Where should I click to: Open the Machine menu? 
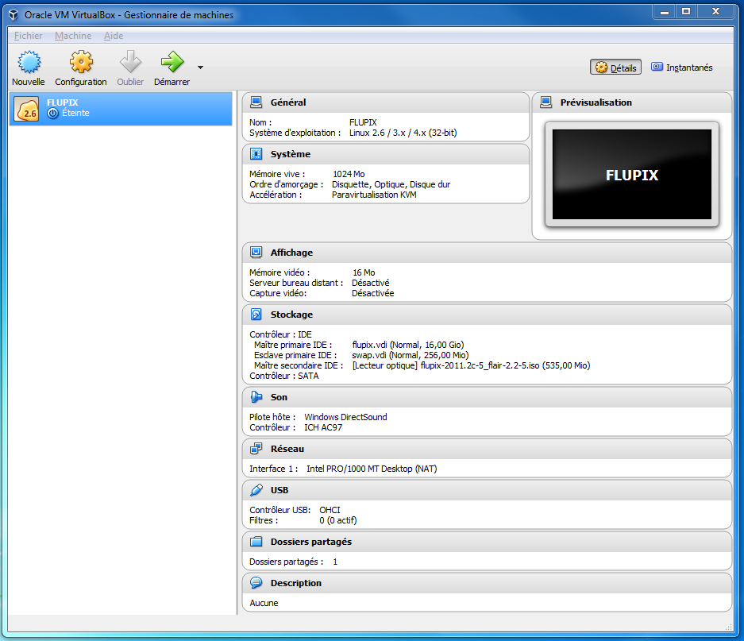[73, 36]
